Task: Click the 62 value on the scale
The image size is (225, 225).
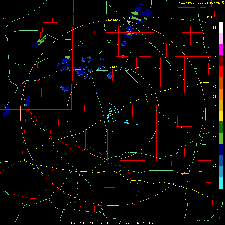Action: pos(215,37)
